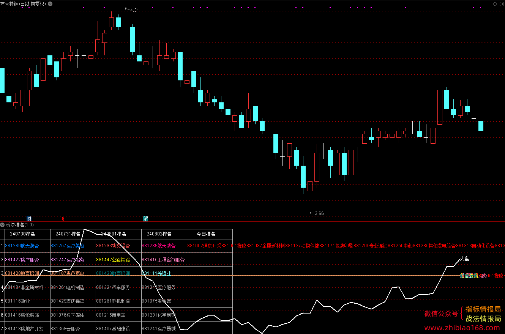505x334 pixels.
Task: Click 881422房产服务 cell
Action: (x=22, y=260)
